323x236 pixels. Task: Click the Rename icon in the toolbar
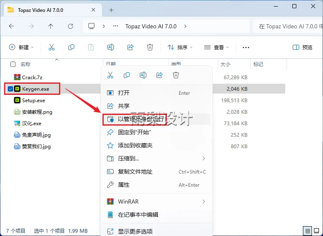pos(111,47)
